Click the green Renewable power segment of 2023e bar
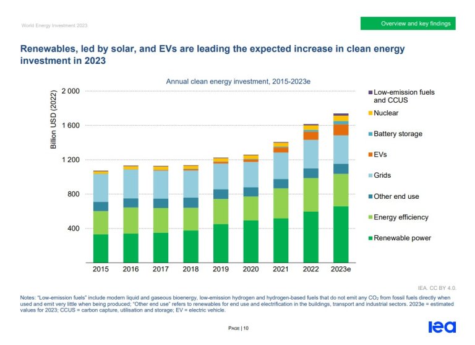Viewport: 475px width, 345px height. click(341, 235)
